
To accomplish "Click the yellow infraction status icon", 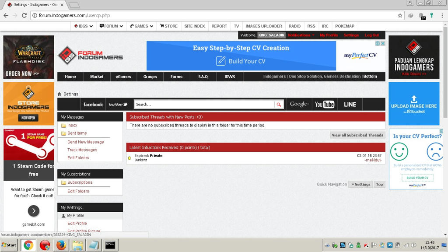I will pos(129,158).
